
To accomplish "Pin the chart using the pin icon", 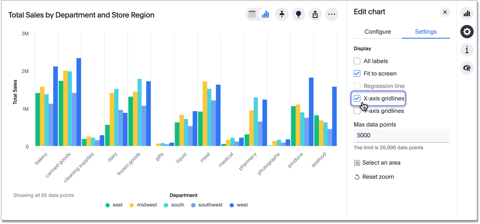I will (282, 15).
